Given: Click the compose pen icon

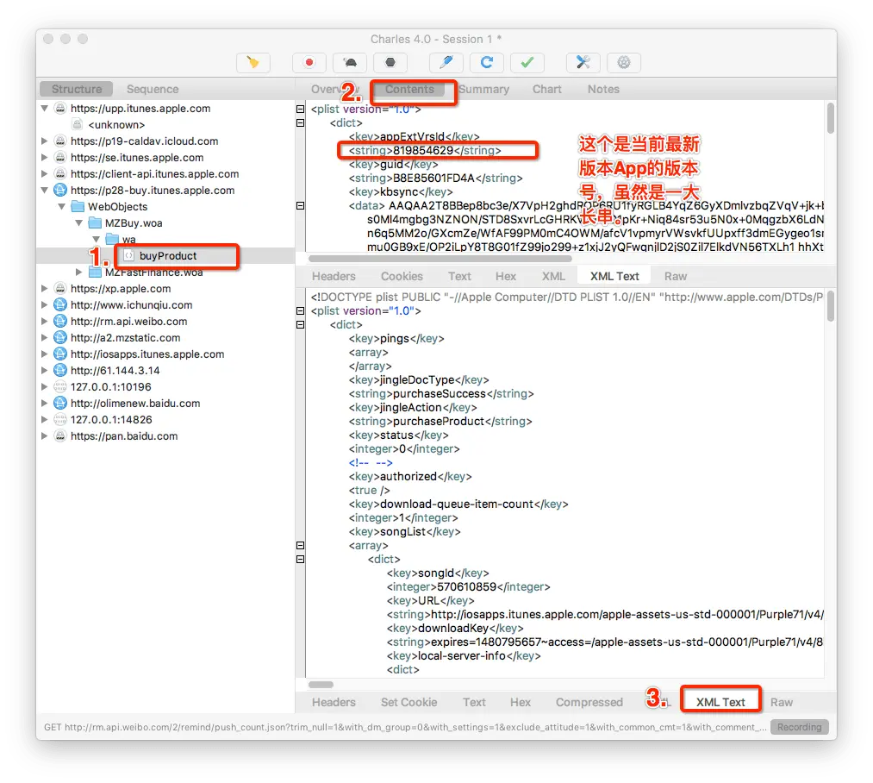Looking at the screenshot, I should (x=446, y=62).
